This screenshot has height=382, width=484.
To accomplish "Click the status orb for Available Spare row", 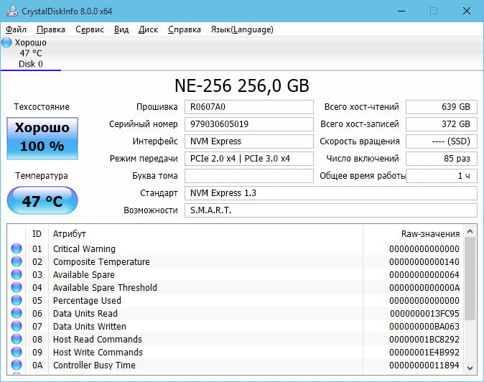I will (x=17, y=274).
